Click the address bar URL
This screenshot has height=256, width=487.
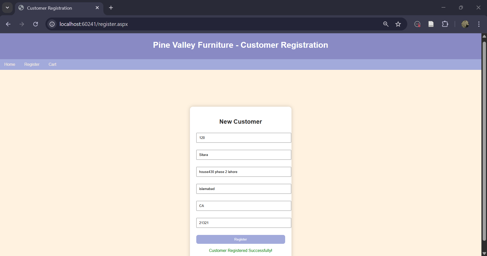pyautogui.click(x=93, y=24)
